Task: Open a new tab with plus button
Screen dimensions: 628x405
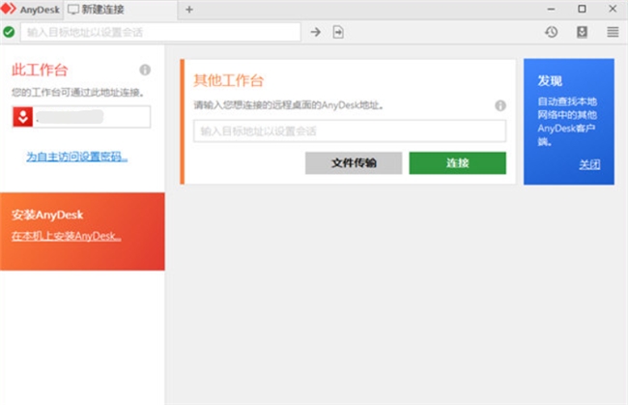Action: click(x=189, y=10)
